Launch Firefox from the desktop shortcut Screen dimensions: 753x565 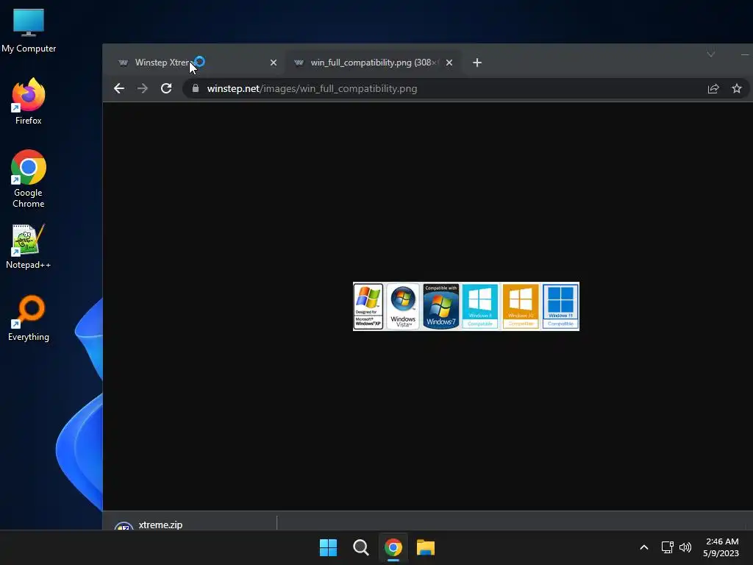(29, 102)
